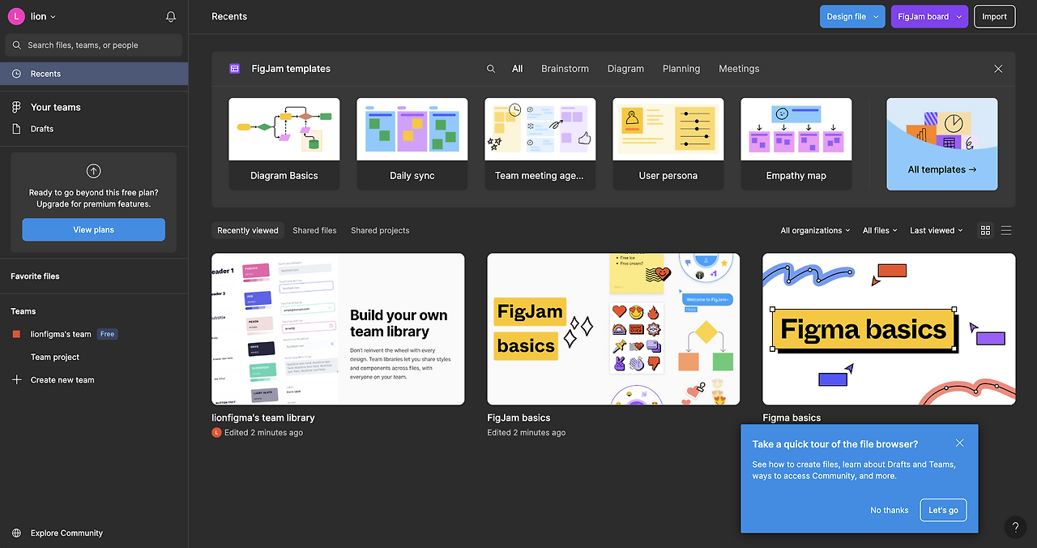Open Explore Community
This screenshot has width=1037, height=548.
66,533
